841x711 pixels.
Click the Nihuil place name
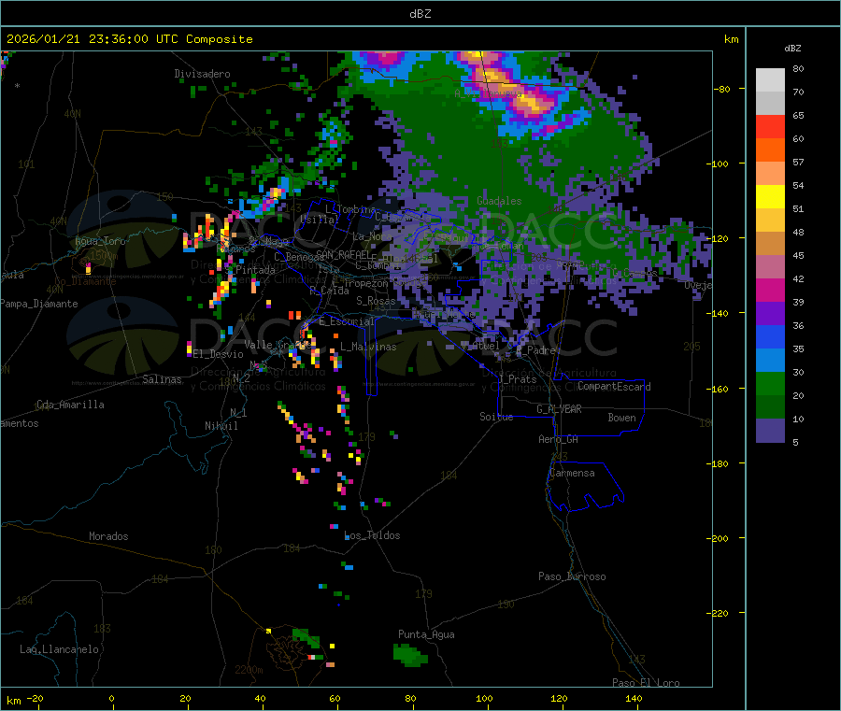point(221,426)
